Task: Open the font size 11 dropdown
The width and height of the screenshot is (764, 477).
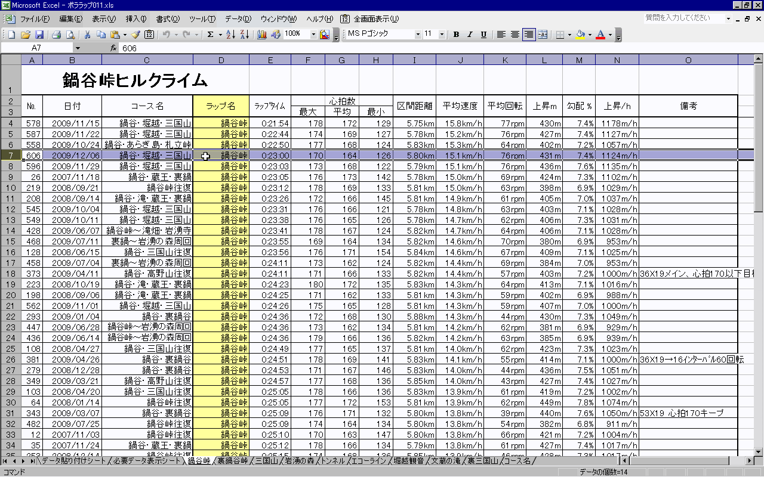Action: tap(442, 35)
